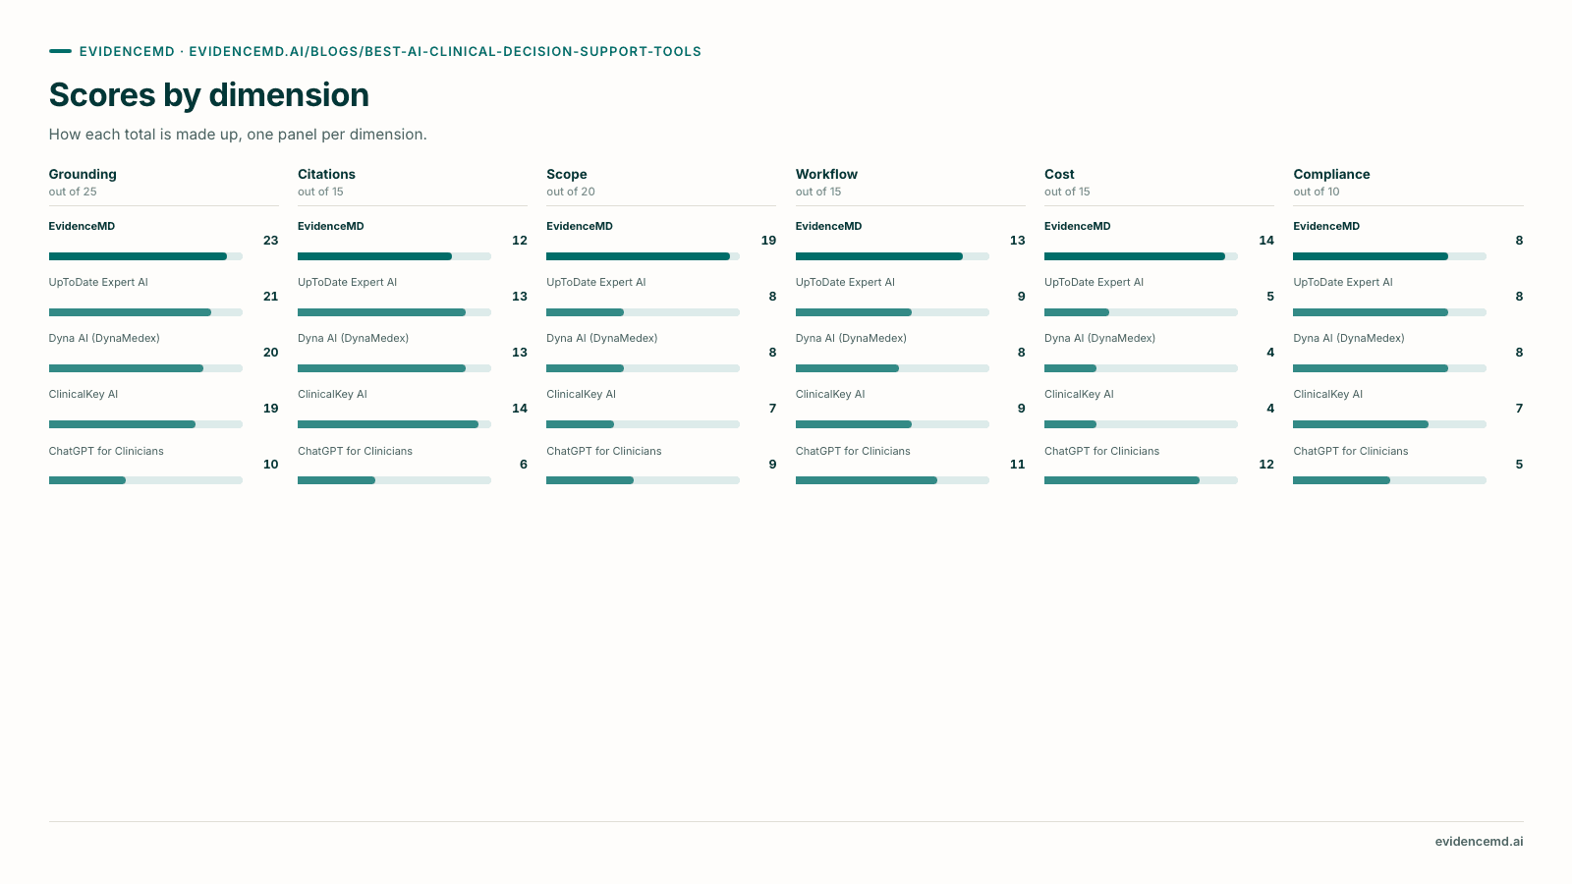
Task: Click the 'out of 25' label under Grounding
Action: (73, 192)
